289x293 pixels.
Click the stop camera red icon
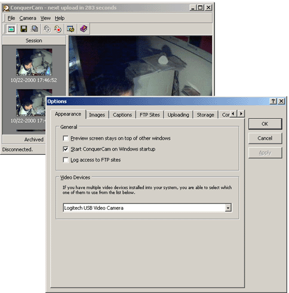58,29
